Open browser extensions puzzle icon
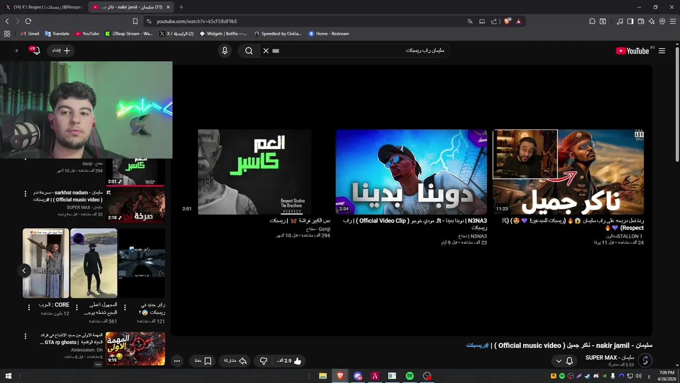The height and width of the screenshot is (383, 680). [x=592, y=21]
